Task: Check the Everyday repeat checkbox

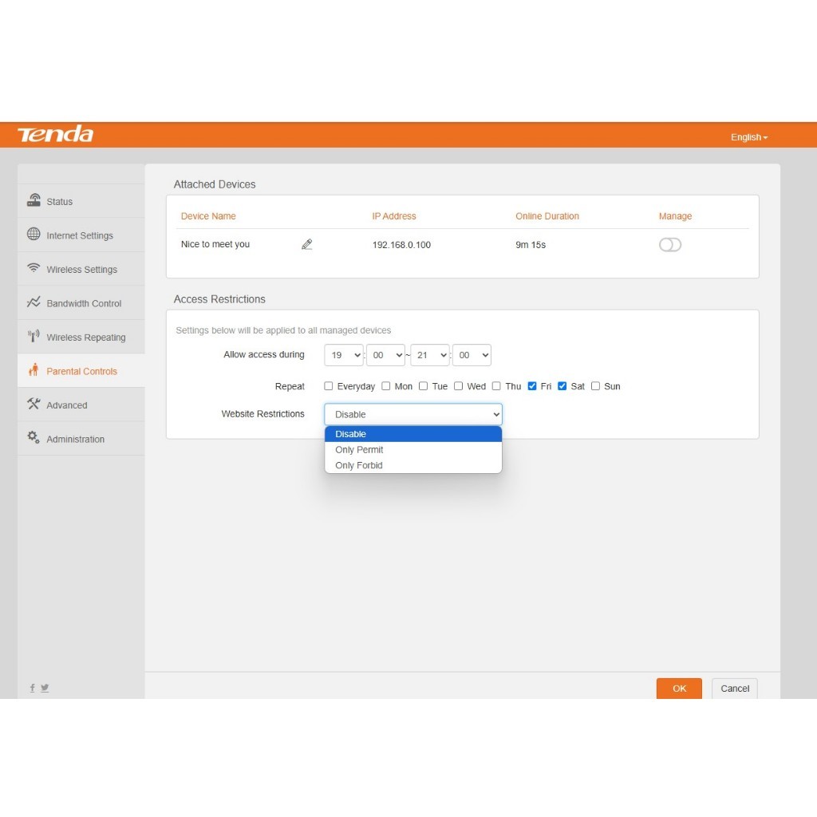Action: coord(329,386)
